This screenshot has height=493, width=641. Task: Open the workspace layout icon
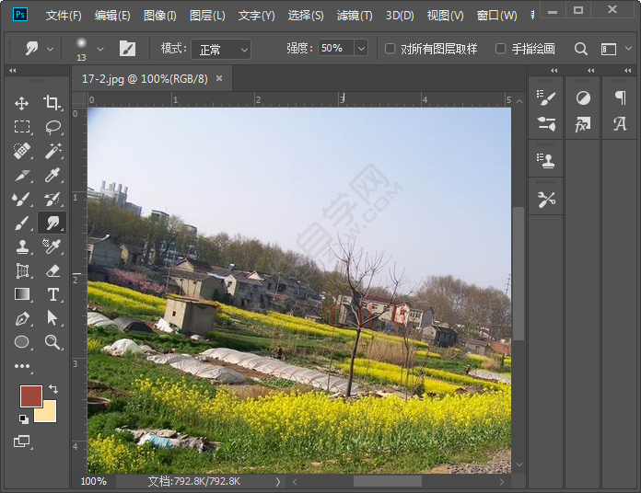pyautogui.click(x=608, y=49)
